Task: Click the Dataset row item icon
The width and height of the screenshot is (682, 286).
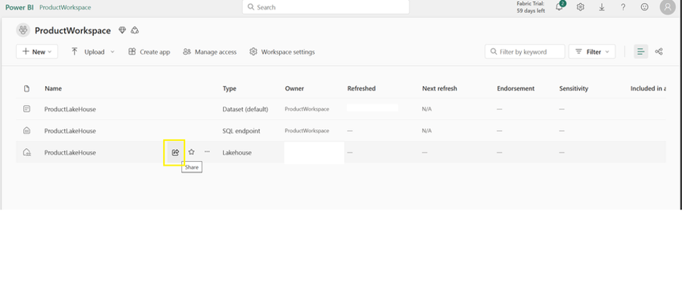Action: click(26, 109)
